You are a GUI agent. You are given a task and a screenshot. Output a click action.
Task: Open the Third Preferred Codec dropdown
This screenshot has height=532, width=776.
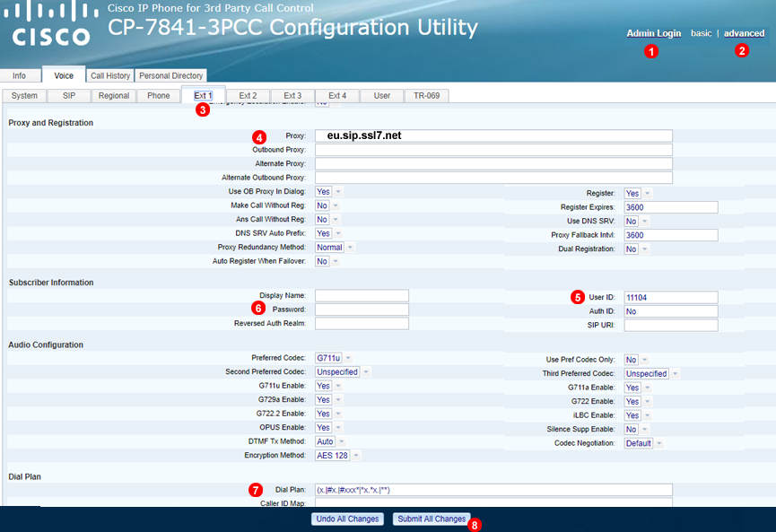(652, 373)
